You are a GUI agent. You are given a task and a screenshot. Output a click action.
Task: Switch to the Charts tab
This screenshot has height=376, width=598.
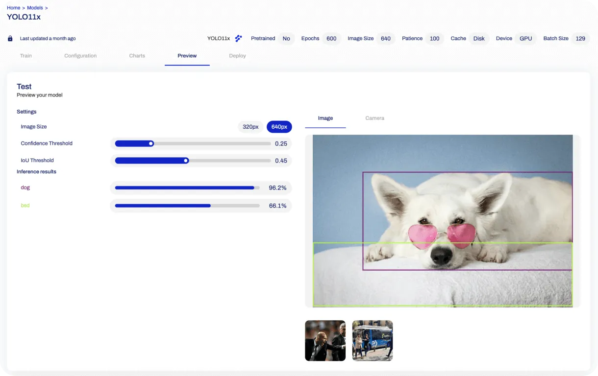(x=137, y=56)
